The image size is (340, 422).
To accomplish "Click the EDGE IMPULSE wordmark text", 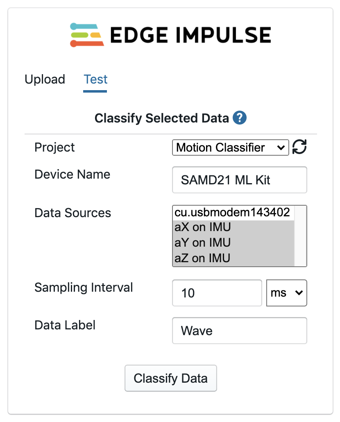I will pos(190,35).
